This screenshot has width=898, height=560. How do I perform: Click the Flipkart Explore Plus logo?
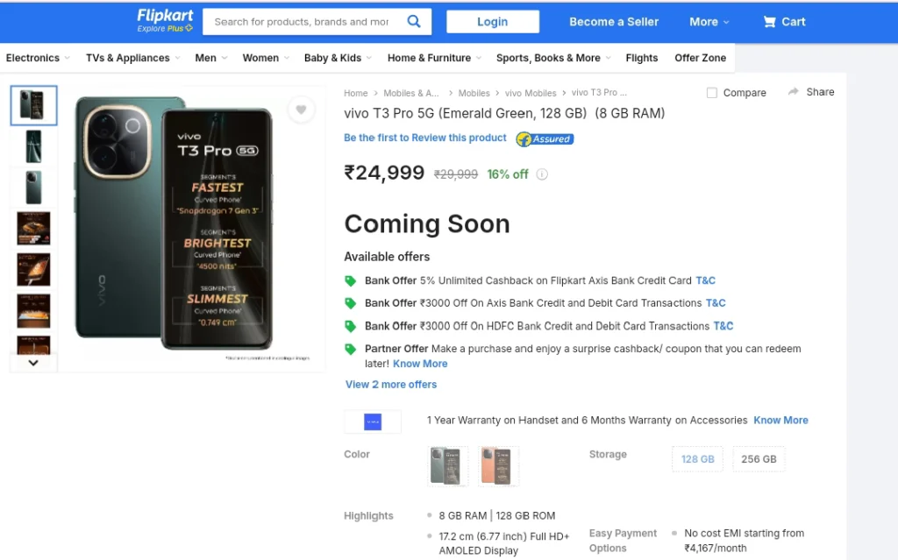(165, 21)
